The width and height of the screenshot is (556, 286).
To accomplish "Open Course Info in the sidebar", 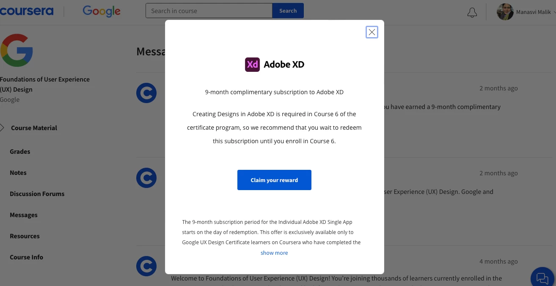I will (26, 257).
